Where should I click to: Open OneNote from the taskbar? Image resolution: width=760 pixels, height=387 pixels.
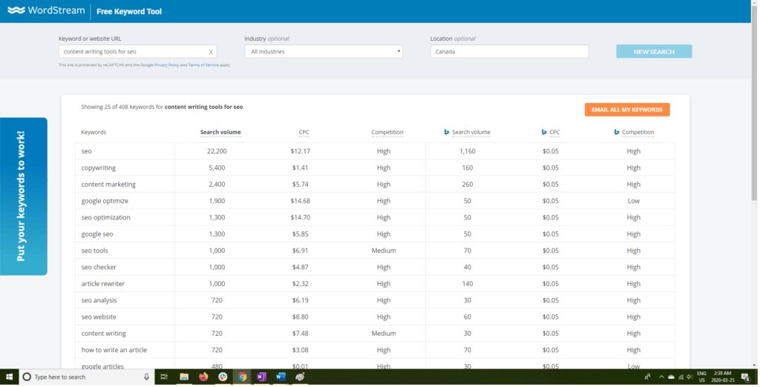(261, 378)
